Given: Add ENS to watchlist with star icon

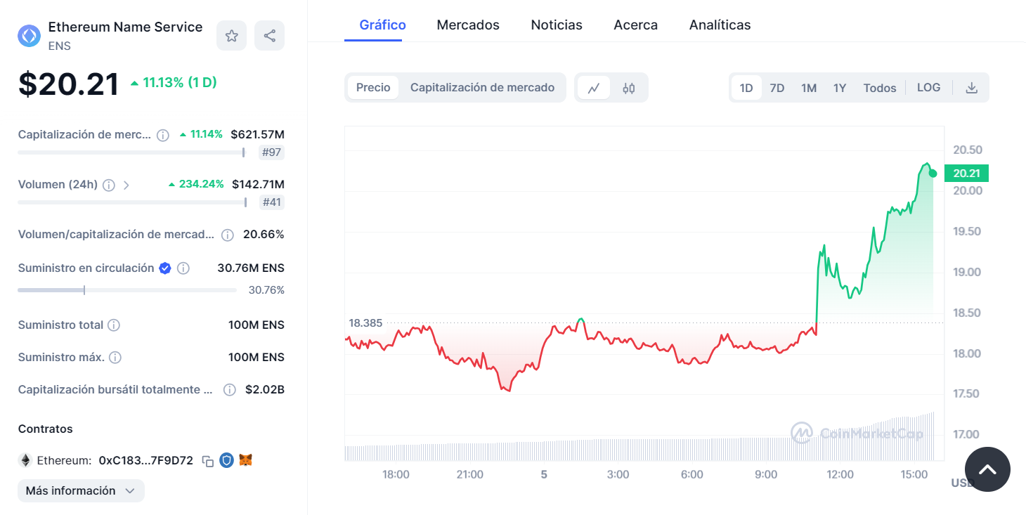Looking at the screenshot, I should click(x=231, y=36).
